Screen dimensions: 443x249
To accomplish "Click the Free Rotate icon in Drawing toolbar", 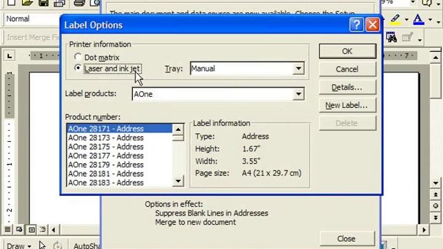I will [57, 245].
